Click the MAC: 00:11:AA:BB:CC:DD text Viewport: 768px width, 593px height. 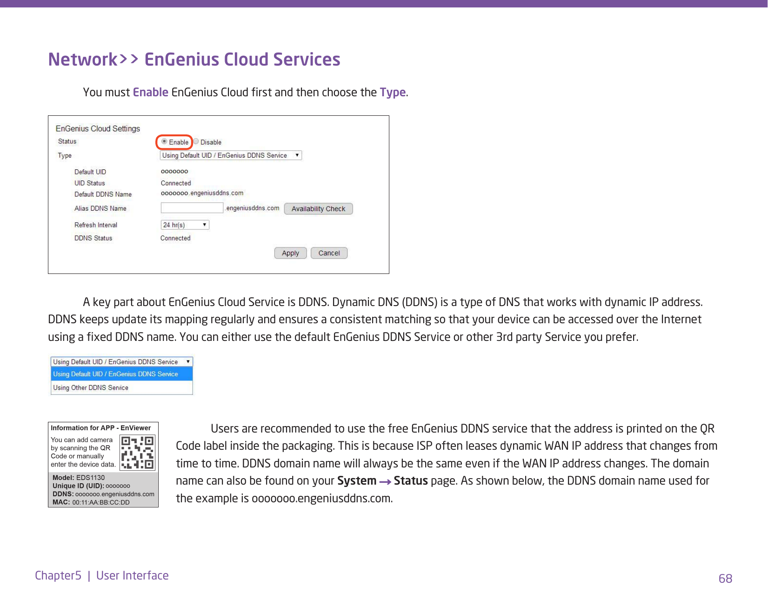click(91, 502)
